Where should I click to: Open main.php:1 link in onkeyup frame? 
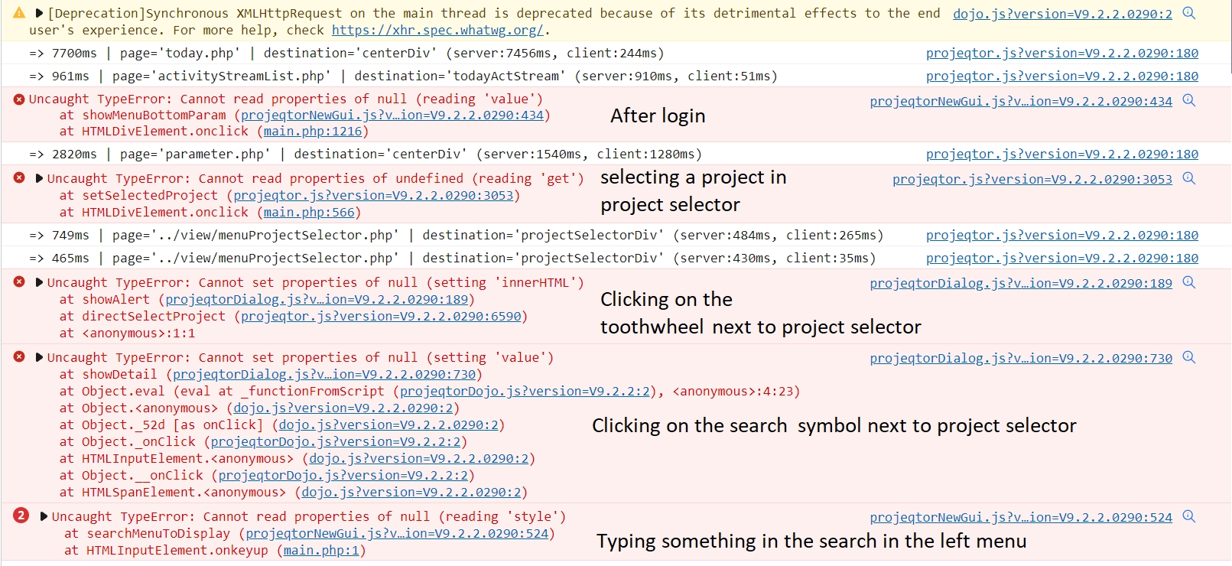pos(320,550)
